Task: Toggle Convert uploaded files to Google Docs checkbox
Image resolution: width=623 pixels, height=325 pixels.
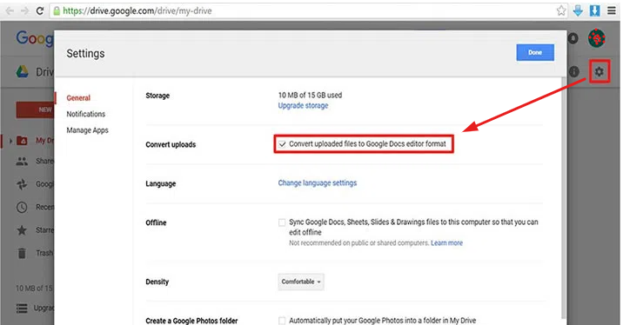Action: (282, 144)
